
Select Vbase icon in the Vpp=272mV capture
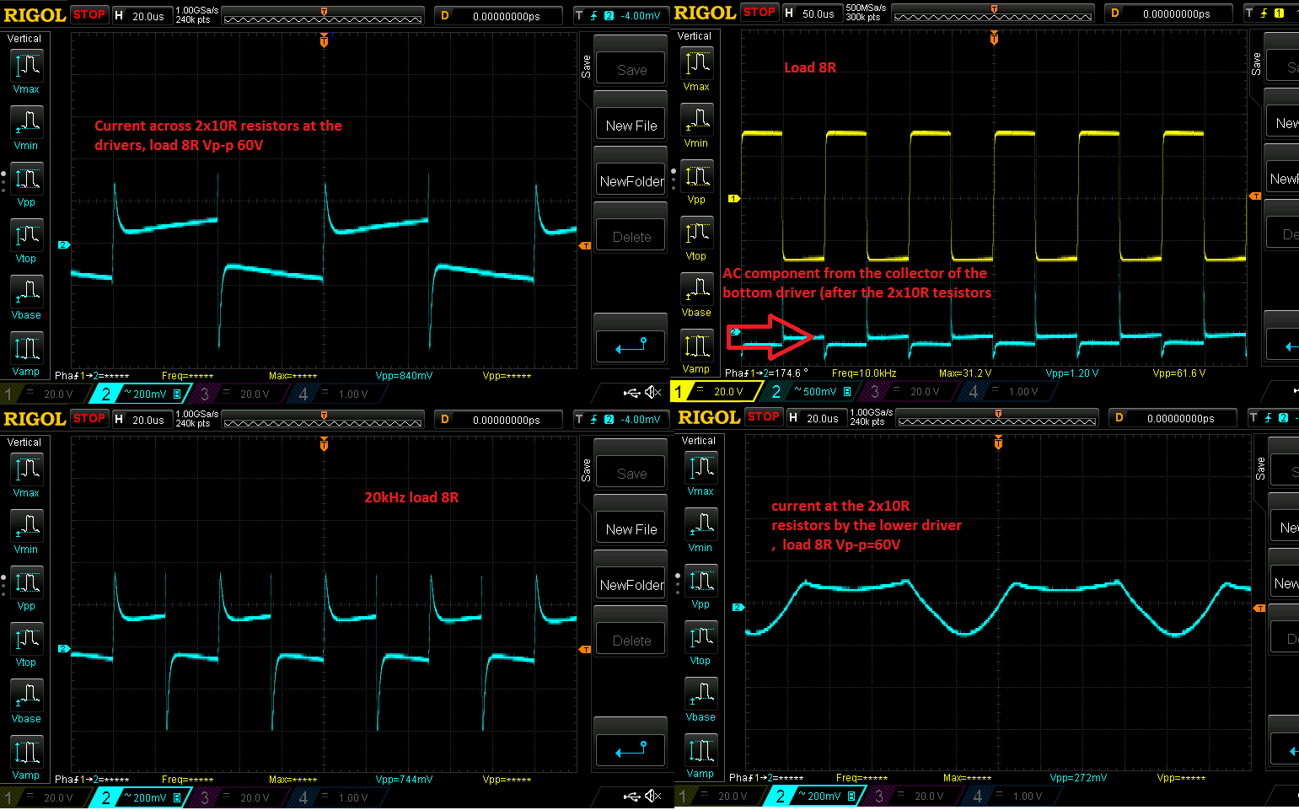point(701,693)
